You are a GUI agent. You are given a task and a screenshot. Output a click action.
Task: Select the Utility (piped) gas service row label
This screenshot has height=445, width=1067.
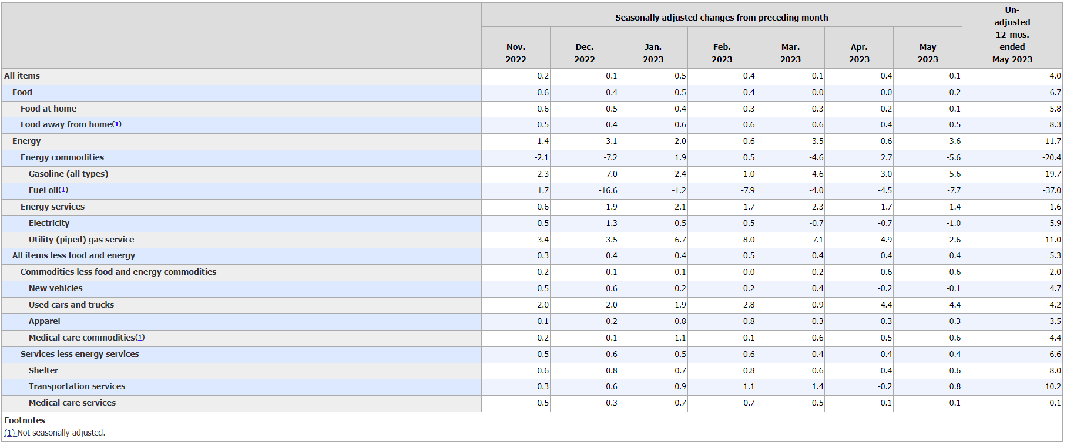coord(81,240)
